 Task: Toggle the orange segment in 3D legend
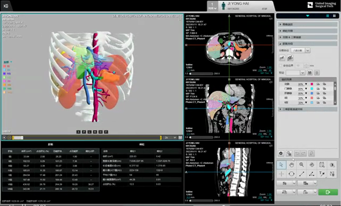tap(4, 85)
